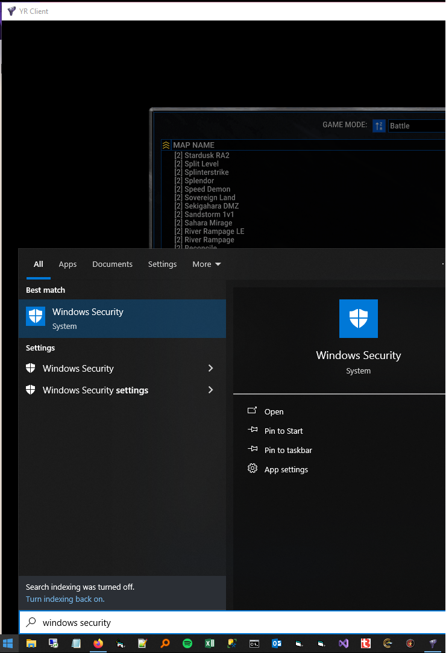Screen dimensions: 446x653
Task: Click Turn indexing back on link
Action: tap(65, 599)
